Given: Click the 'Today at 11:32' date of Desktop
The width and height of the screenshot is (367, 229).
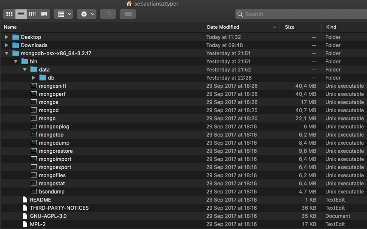Looking at the screenshot, I should [x=223, y=37].
